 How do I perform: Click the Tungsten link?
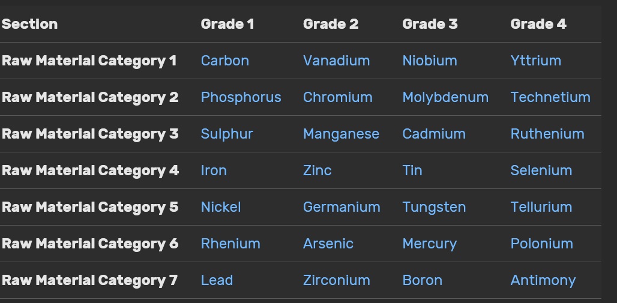pyautogui.click(x=434, y=207)
